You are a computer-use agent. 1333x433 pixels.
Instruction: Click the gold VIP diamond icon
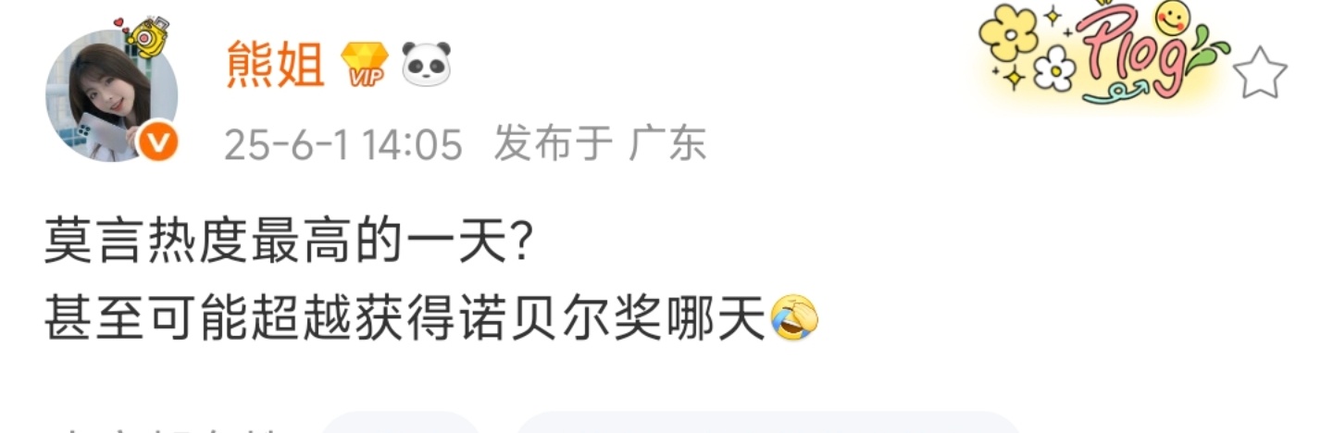tap(365, 66)
